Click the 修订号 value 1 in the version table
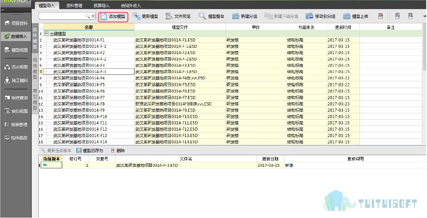 [x=76, y=165]
